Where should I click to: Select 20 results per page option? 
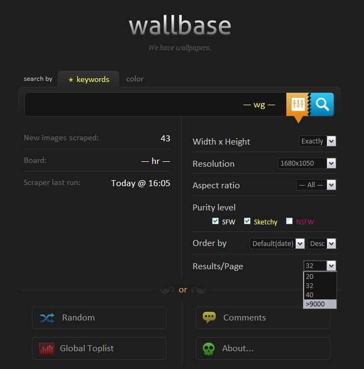(x=320, y=277)
